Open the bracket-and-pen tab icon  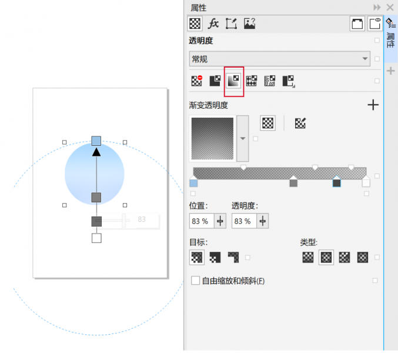tap(231, 24)
